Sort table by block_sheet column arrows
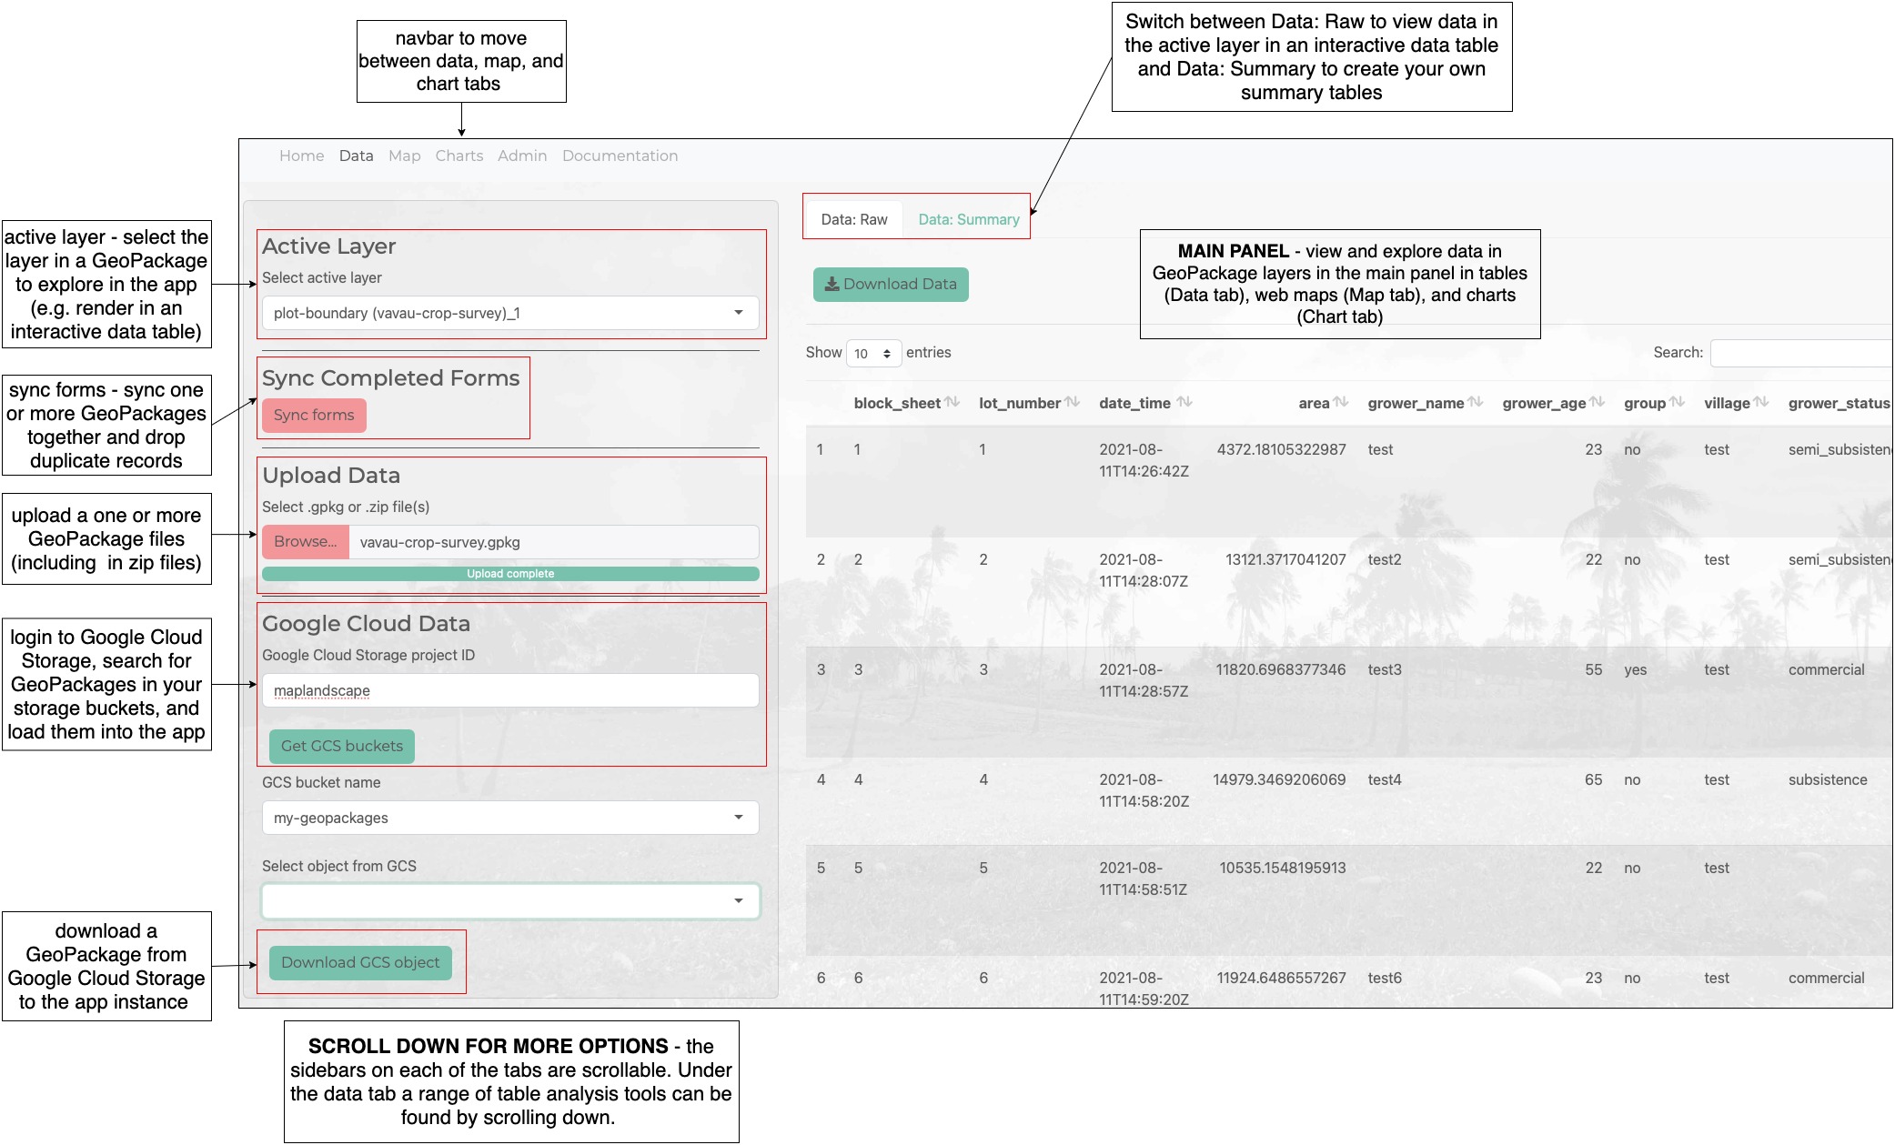The width and height of the screenshot is (1895, 1145). [952, 402]
